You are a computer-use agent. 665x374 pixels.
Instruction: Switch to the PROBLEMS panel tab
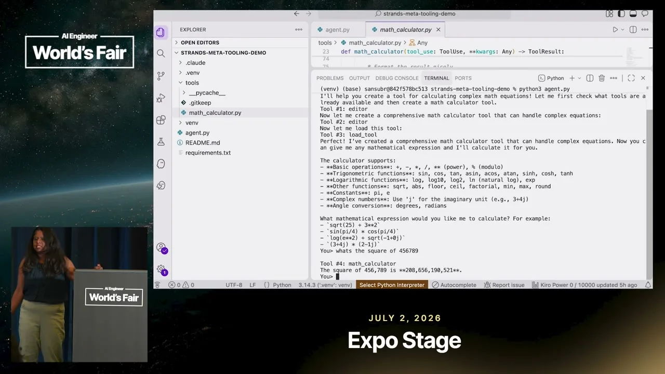[330, 78]
